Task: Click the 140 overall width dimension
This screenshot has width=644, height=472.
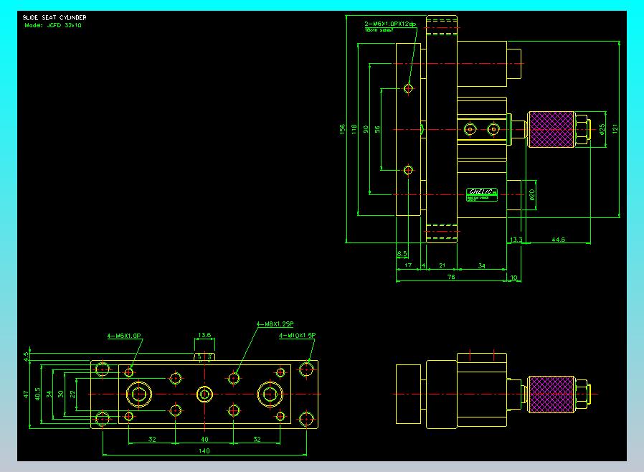Action: coord(204,450)
